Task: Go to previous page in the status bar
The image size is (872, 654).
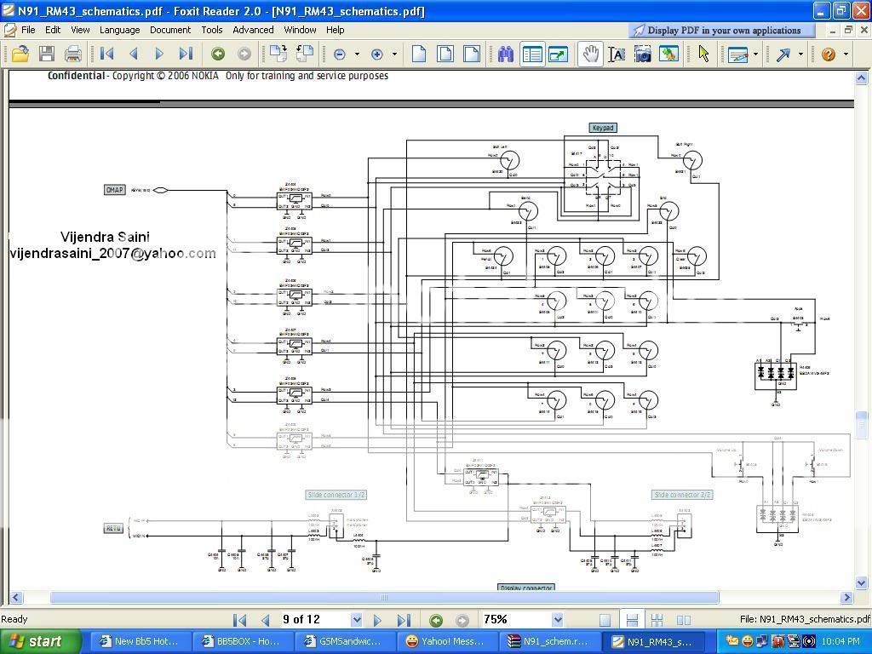Action: (266, 620)
